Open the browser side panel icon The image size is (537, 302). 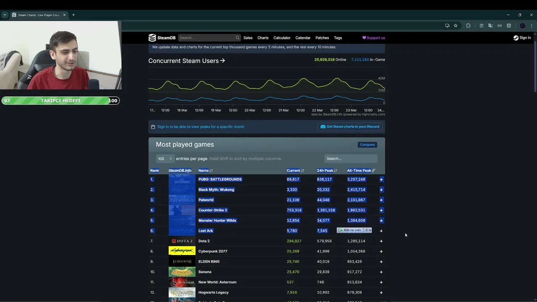point(509,26)
